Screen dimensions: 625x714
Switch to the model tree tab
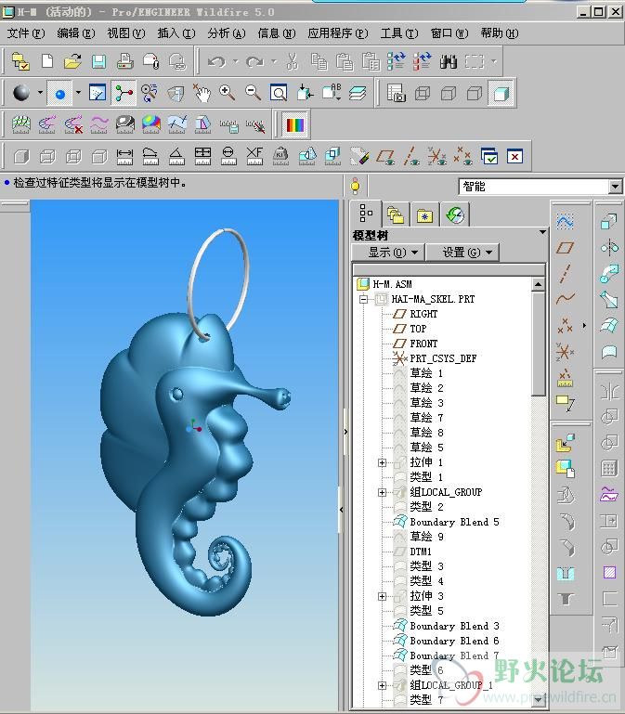coord(366,214)
